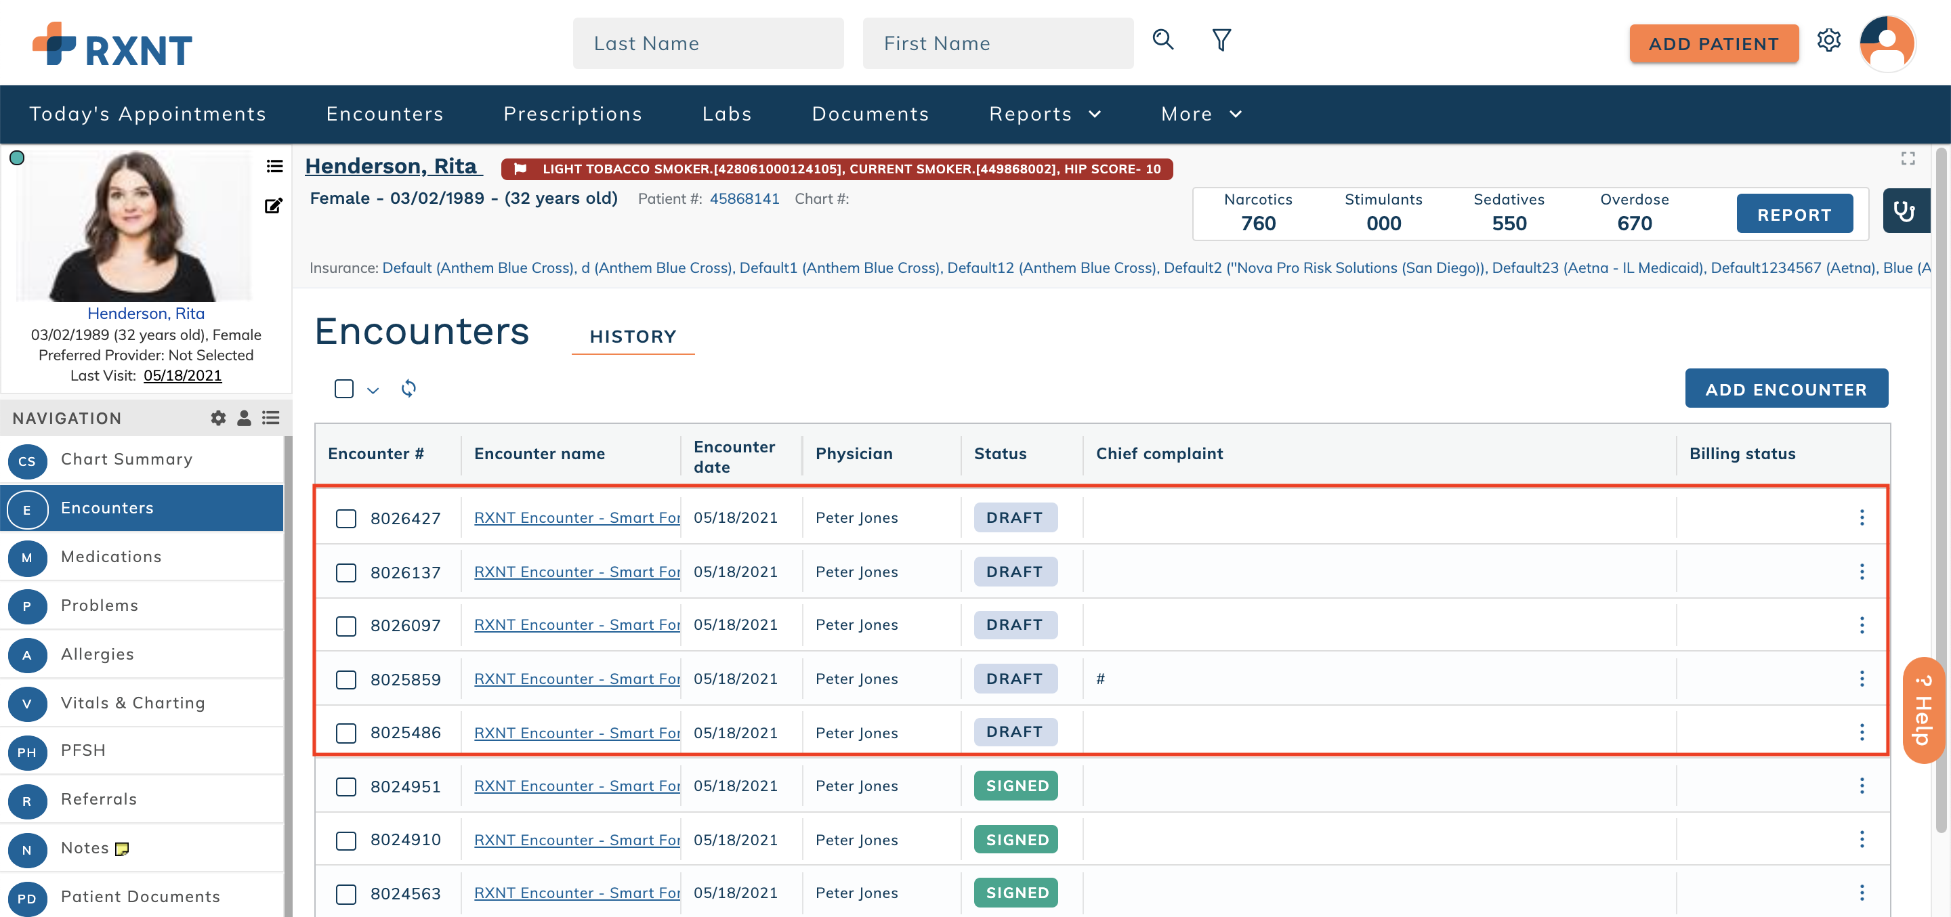Refresh the encounters list
This screenshot has width=1951, height=917.
(x=408, y=389)
